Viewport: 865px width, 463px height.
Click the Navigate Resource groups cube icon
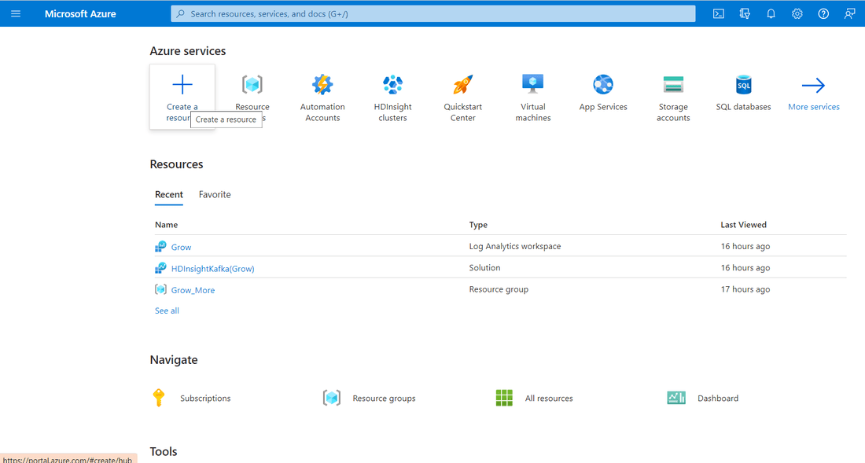click(332, 398)
